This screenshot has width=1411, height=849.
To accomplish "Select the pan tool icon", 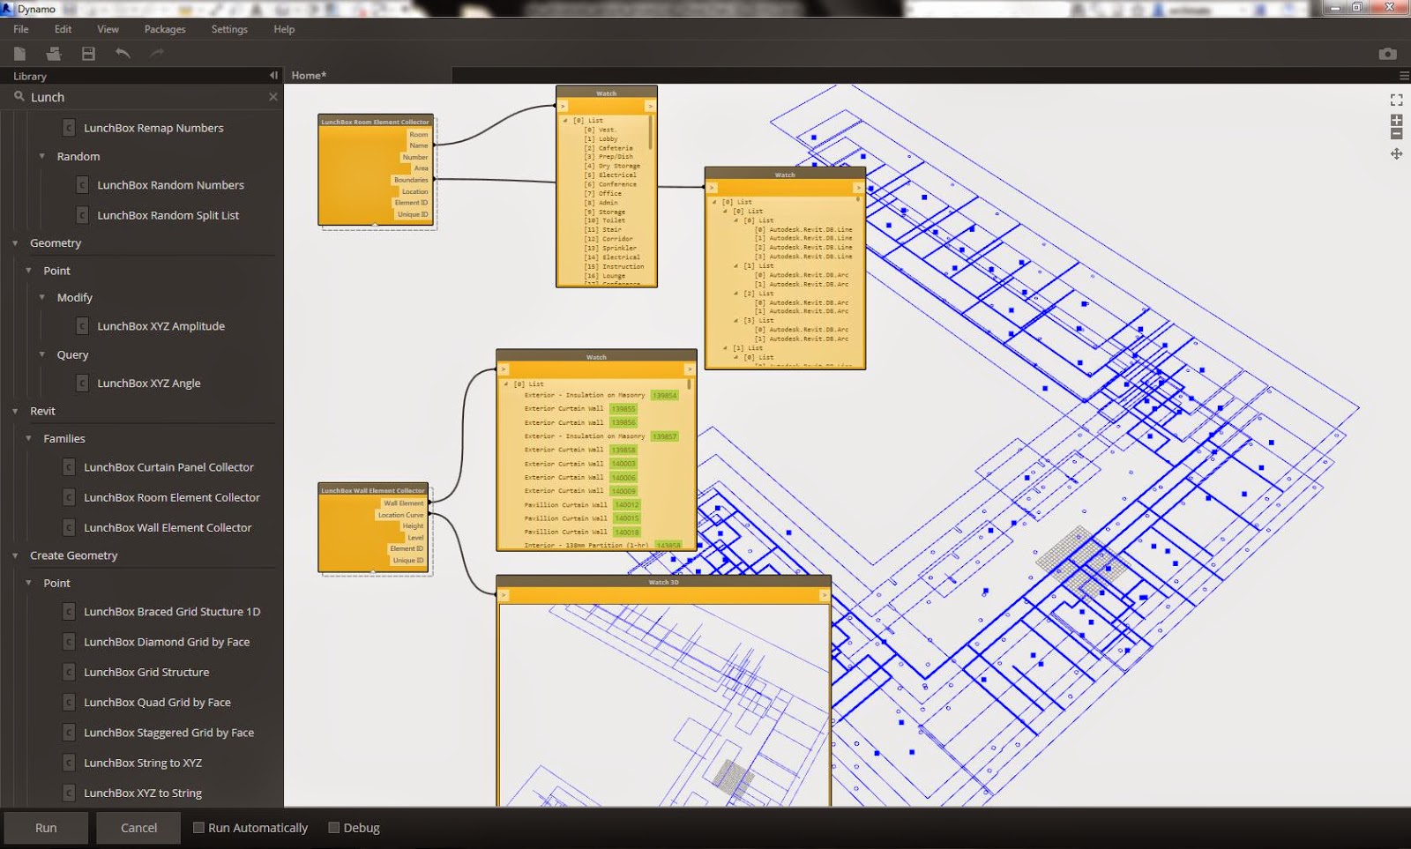I will click(x=1397, y=154).
